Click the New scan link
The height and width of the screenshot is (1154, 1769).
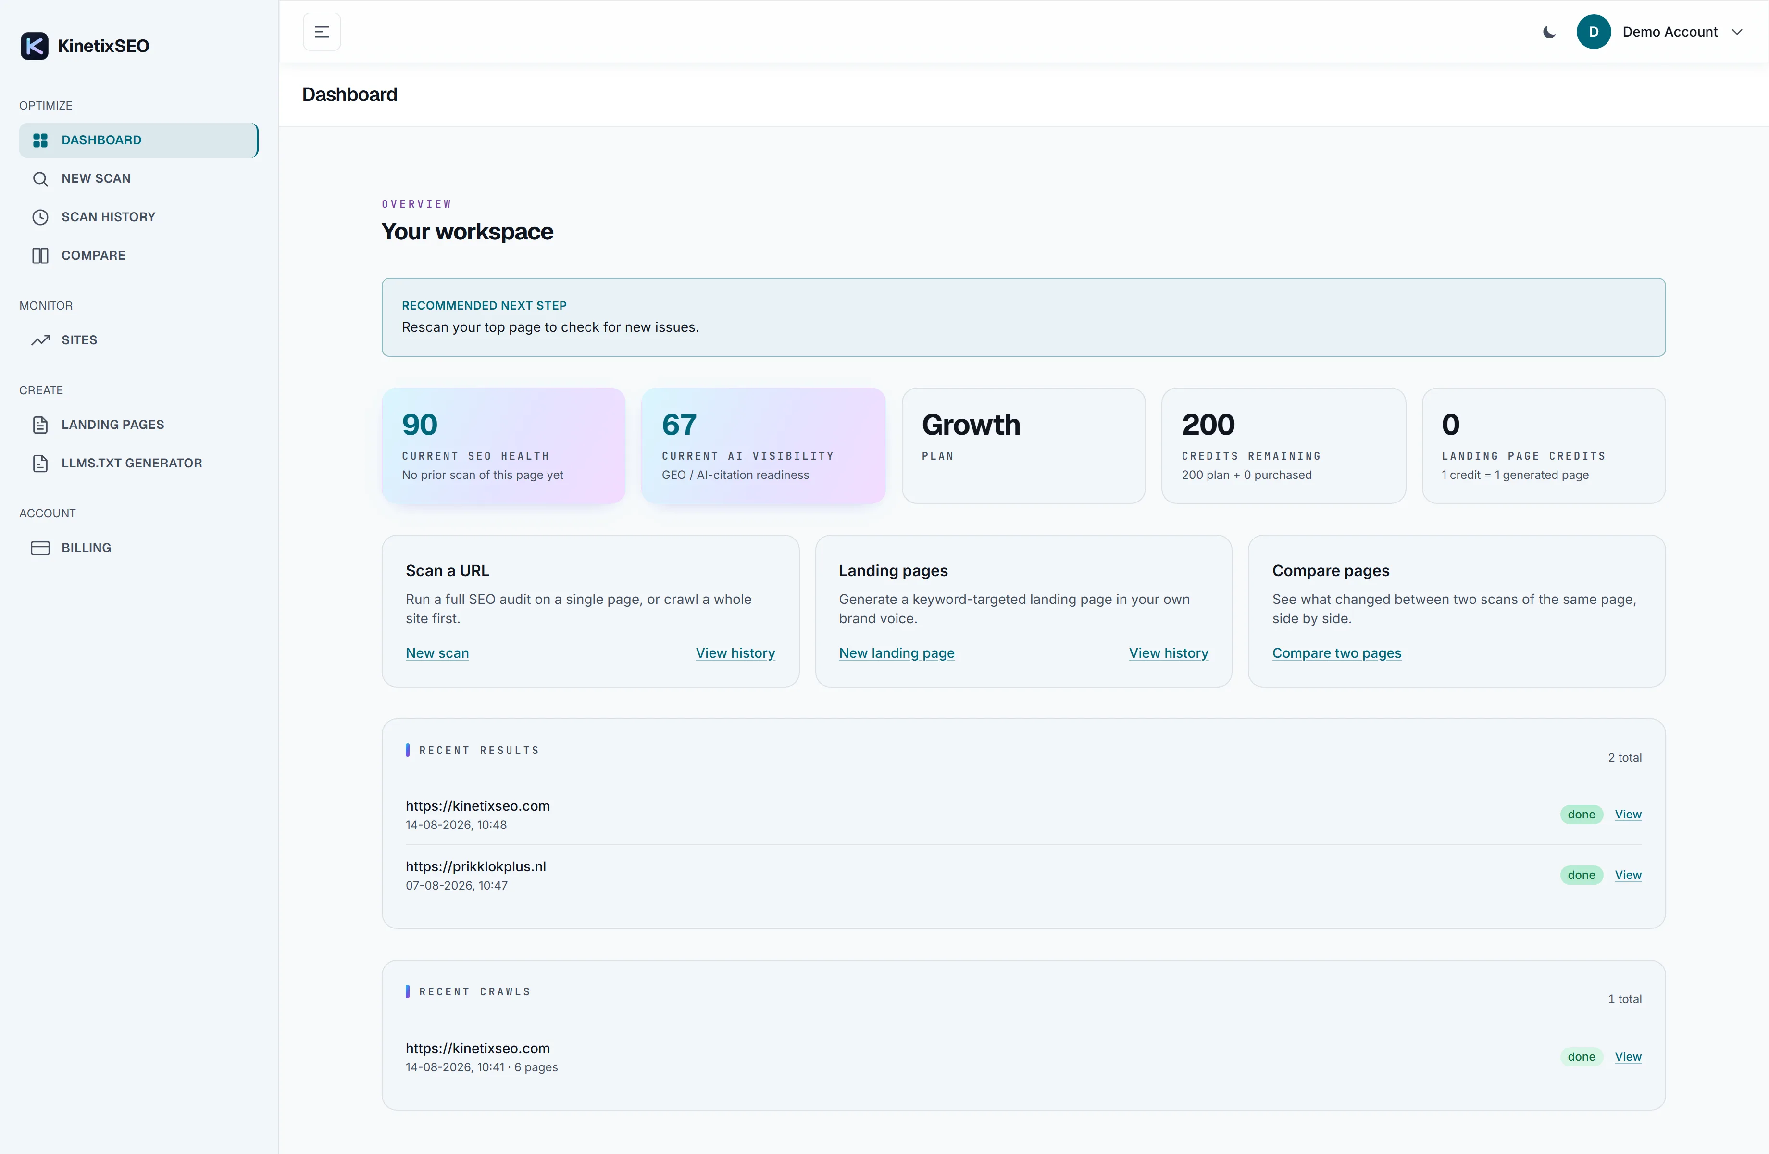[x=437, y=653]
